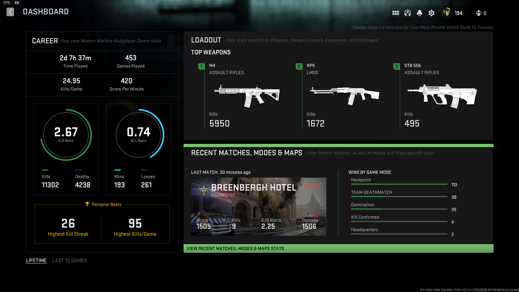This screenshot has height=292, width=519.
Task: Click the Hardpoint wins count 113
Action: [454, 185]
